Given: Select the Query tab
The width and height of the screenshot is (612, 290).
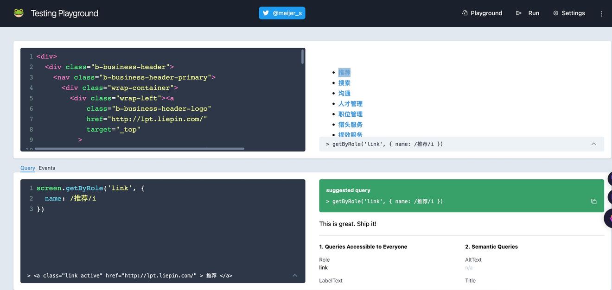Looking at the screenshot, I should (x=28, y=168).
